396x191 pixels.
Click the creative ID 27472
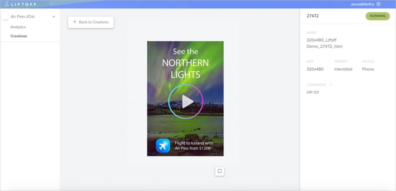pyautogui.click(x=312, y=16)
